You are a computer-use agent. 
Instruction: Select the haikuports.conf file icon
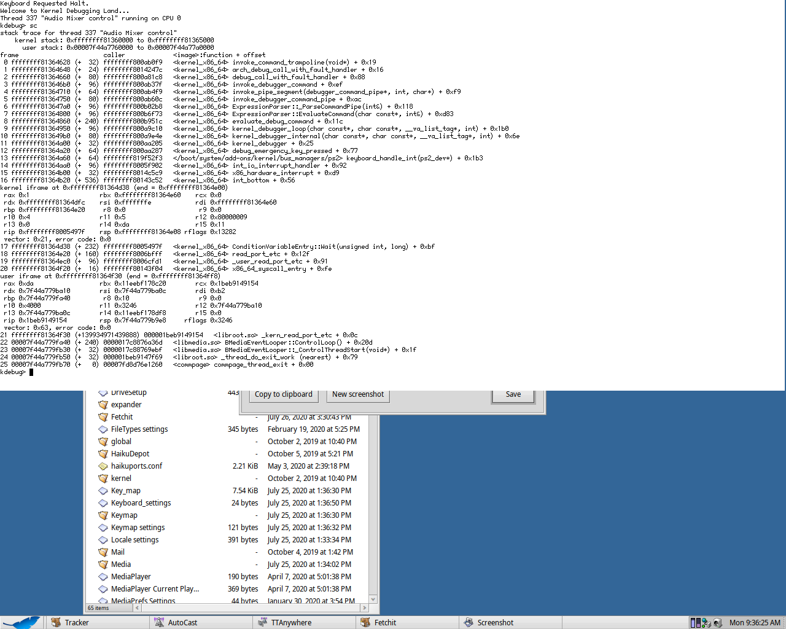tap(103, 466)
